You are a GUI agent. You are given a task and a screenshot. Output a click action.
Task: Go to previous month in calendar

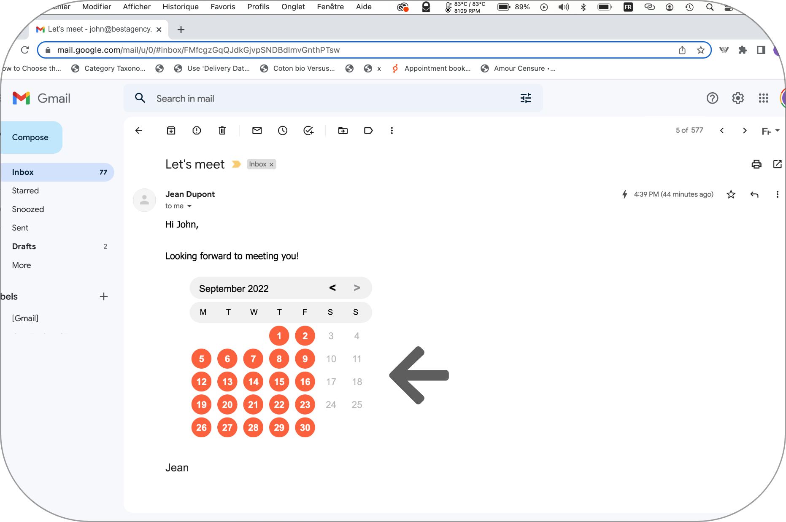[332, 288]
